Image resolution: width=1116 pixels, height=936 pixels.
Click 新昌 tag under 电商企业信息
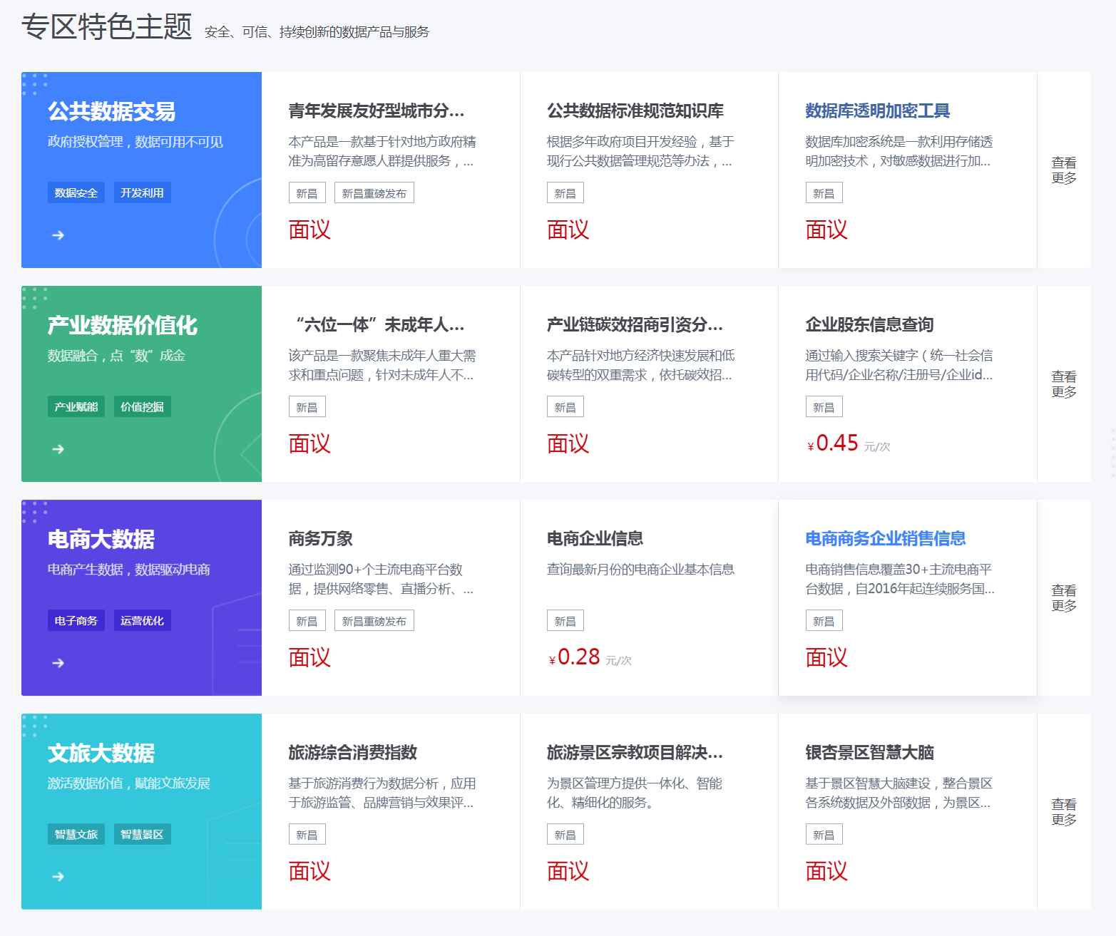coord(565,621)
